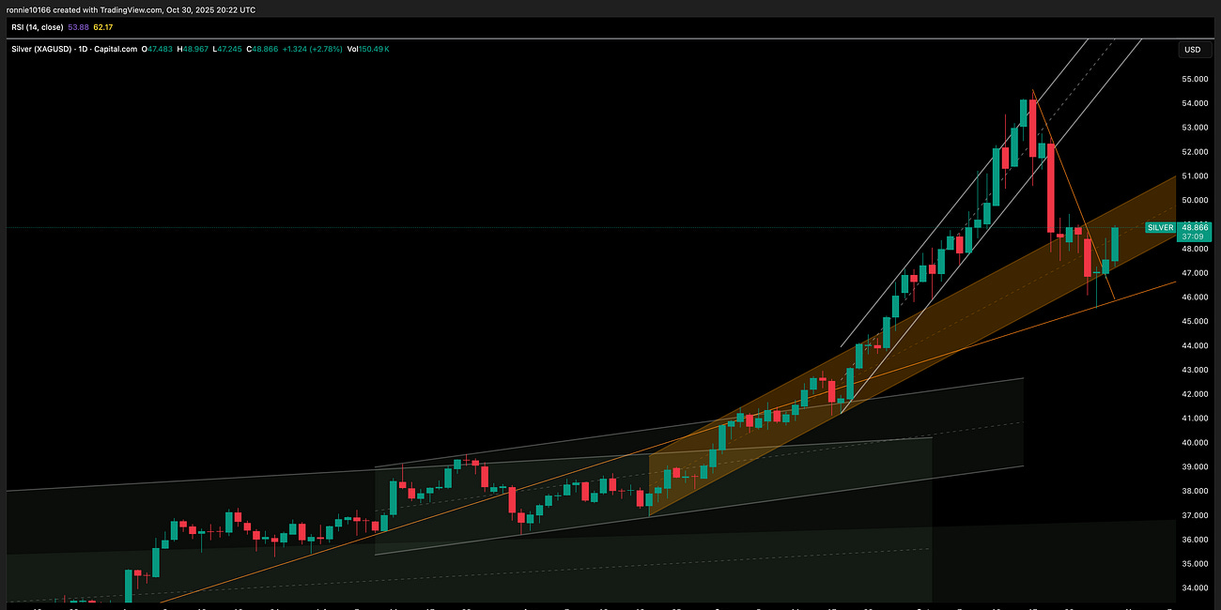Click the 50.000 level on the price scale
The width and height of the screenshot is (1221, 610).
click(1193, 200)
